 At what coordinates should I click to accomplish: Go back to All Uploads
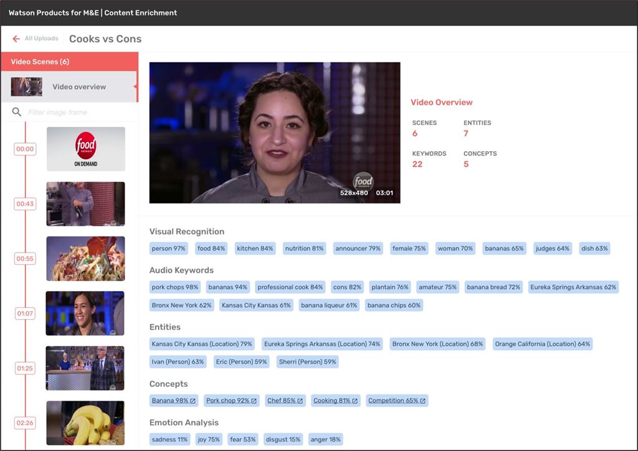(41, 39)
